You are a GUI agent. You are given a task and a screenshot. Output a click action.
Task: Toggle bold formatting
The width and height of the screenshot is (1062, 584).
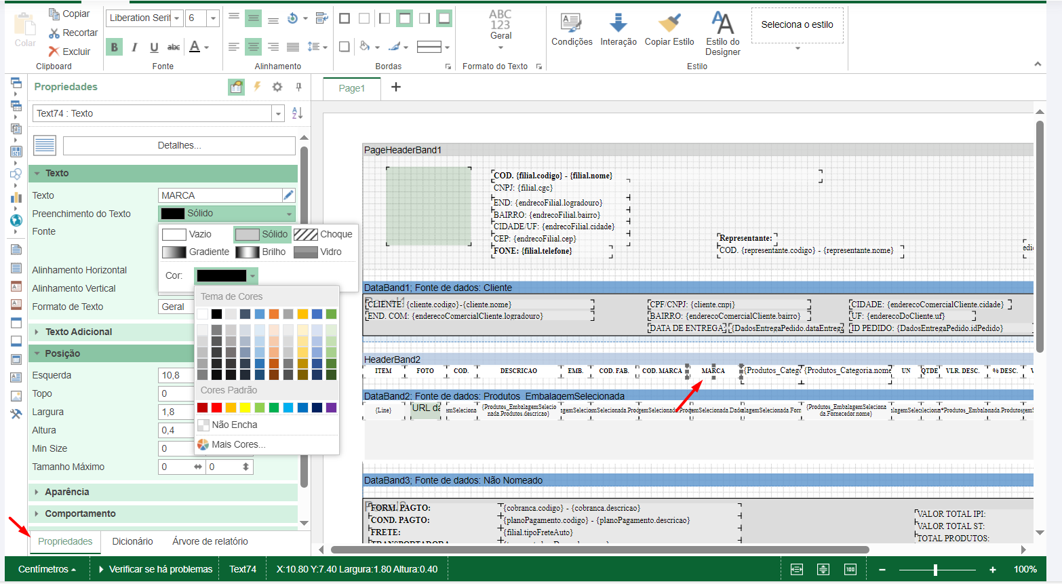click(x=114, y=47)
